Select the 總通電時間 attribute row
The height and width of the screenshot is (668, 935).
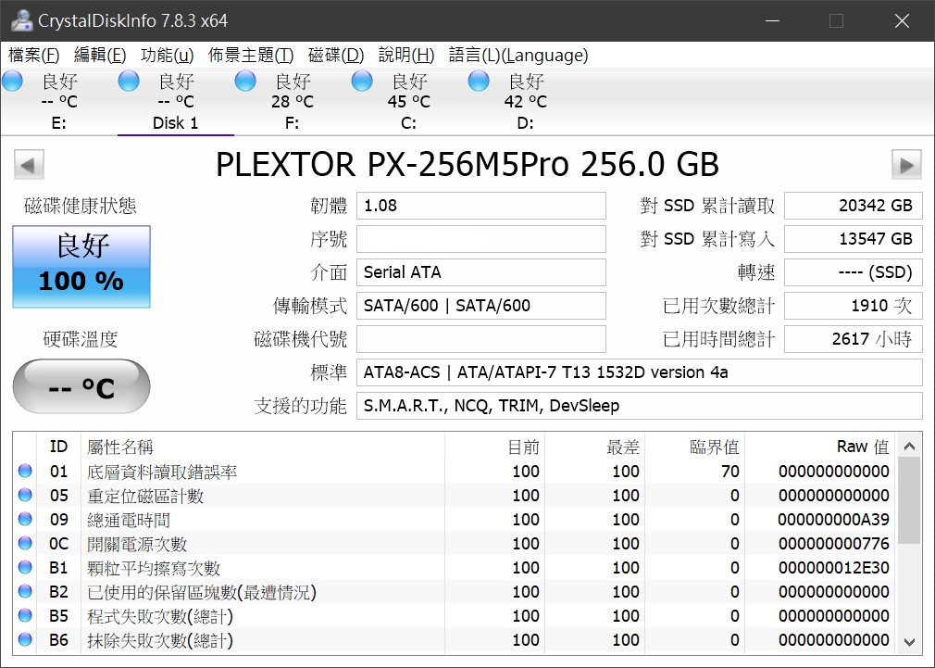pos(454,520)
